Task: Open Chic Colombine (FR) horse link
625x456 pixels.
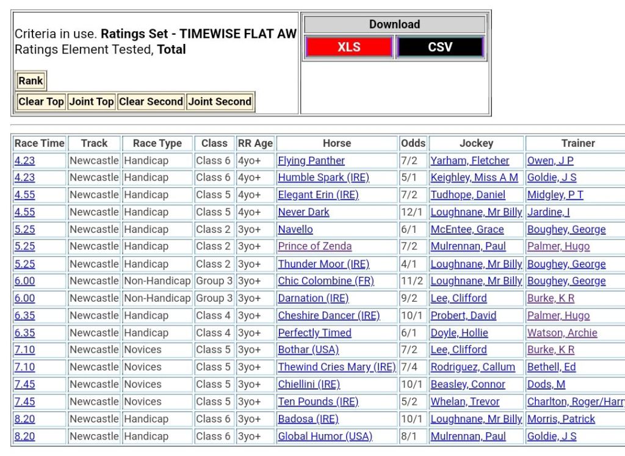Action: [326, 281]
